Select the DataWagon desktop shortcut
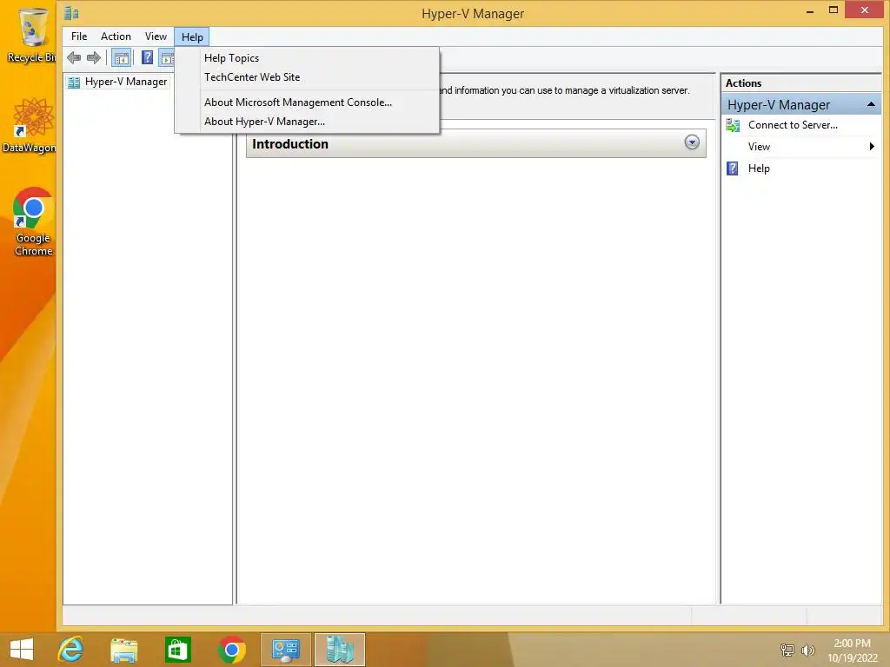Screen dimensions: 890x667 pyautogui.click(x=30, y=125)
